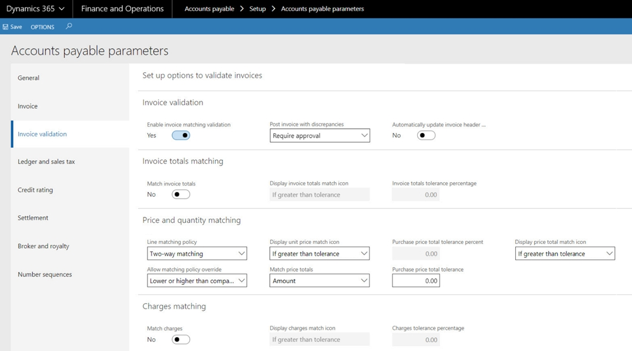Expand Display unit price match icon dropdown

(320, 253)
